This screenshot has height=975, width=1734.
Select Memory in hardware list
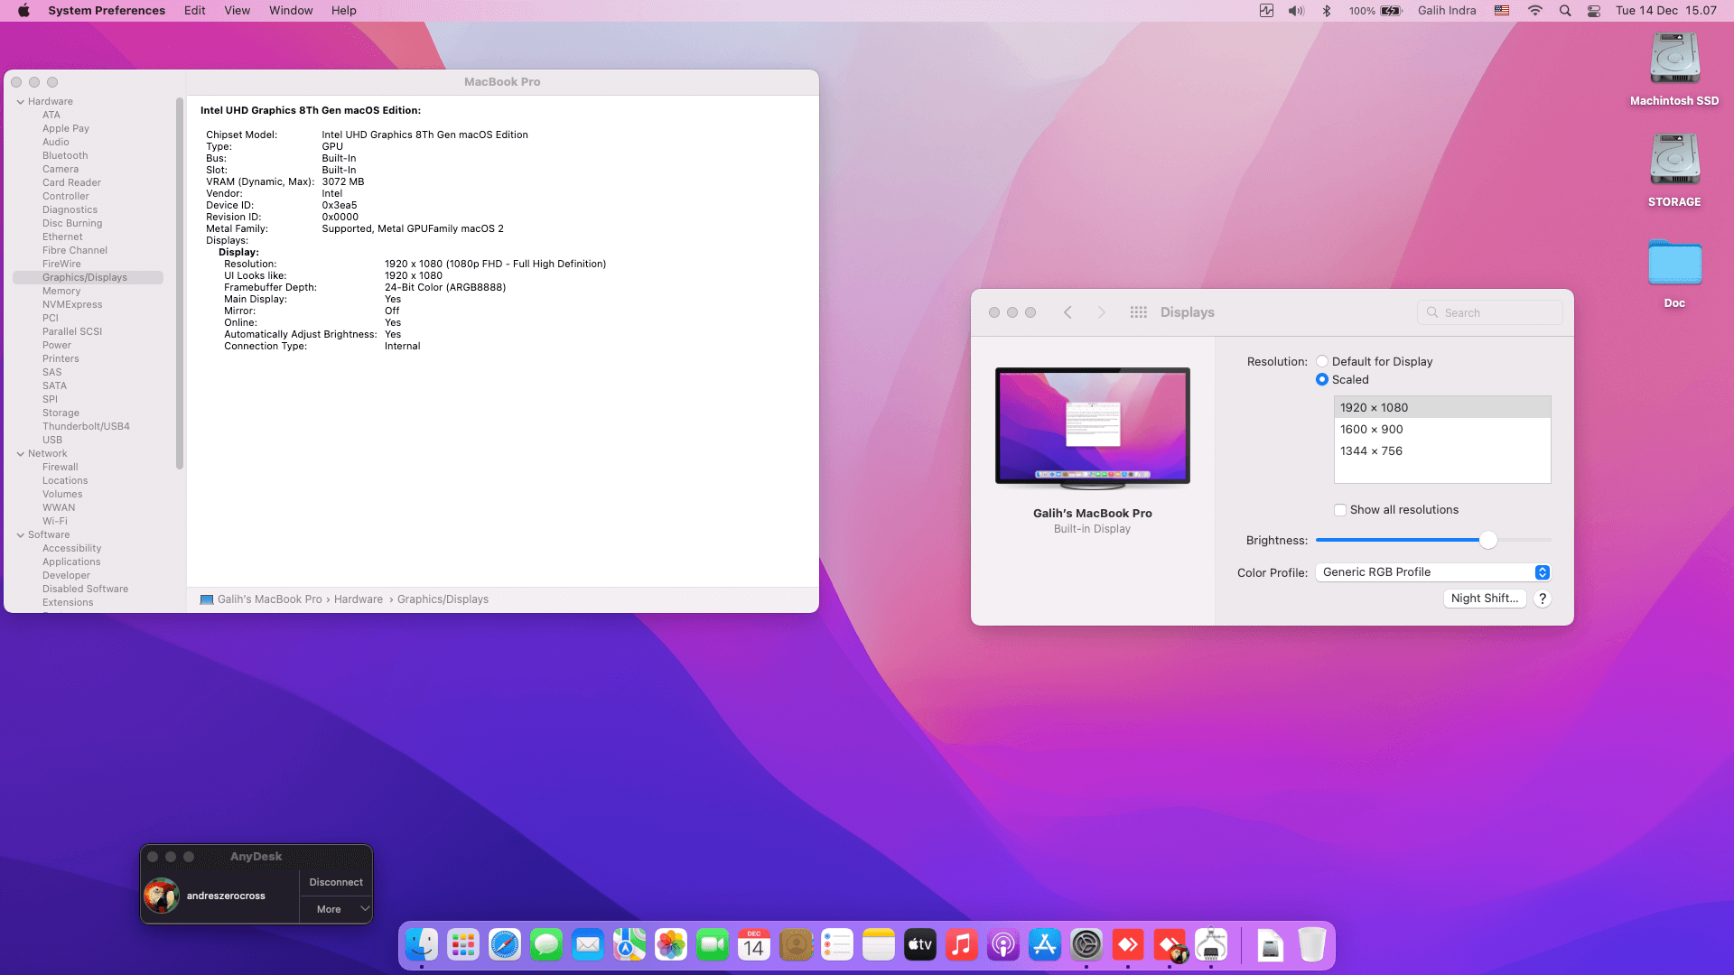pyautogui.click(x=61, y=291)
